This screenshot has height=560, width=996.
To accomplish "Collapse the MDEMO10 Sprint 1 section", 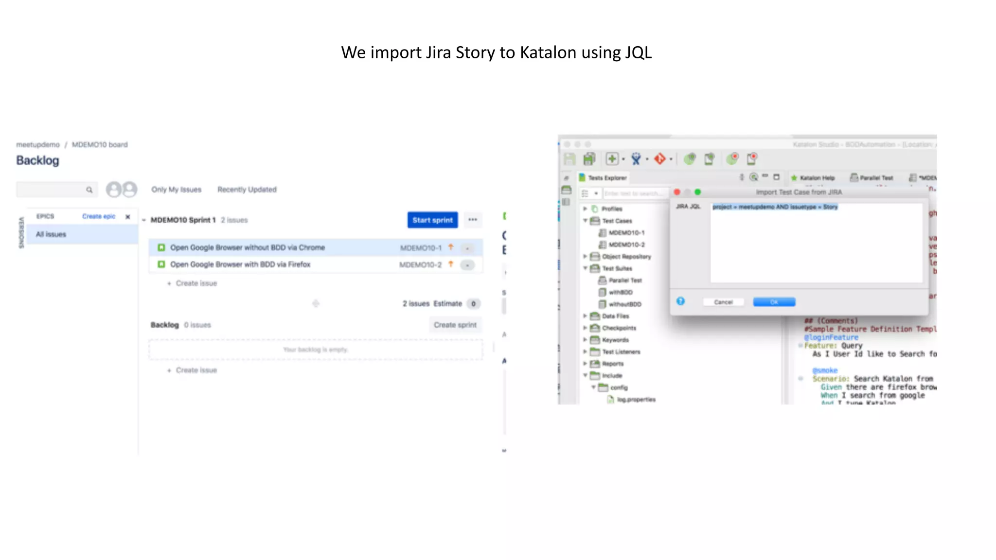I will click(144, 220).
